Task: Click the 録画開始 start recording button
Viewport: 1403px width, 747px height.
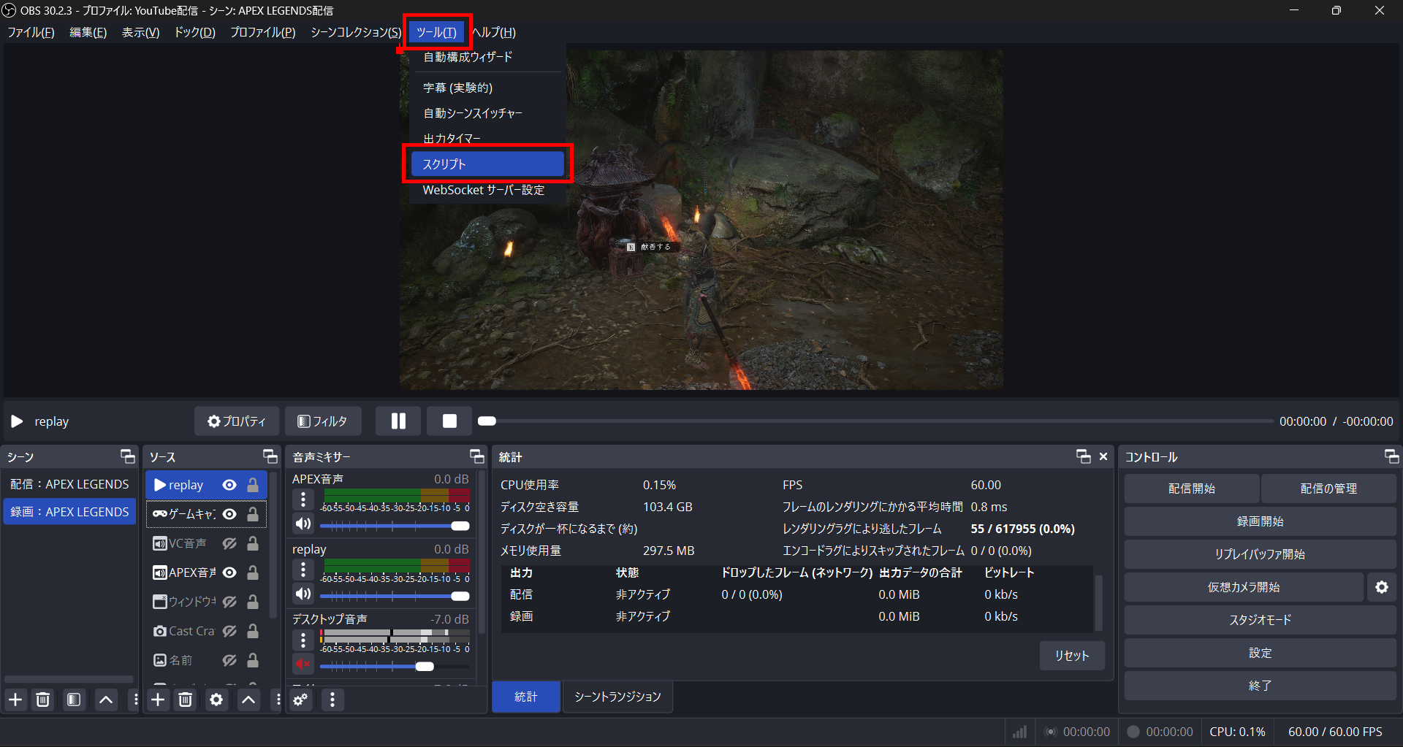Action: (x=1260, y=521)
